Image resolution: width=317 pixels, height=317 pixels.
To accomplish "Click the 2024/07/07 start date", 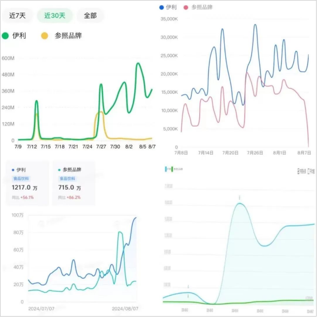I will pyautogui.click(x=41, y=309).
